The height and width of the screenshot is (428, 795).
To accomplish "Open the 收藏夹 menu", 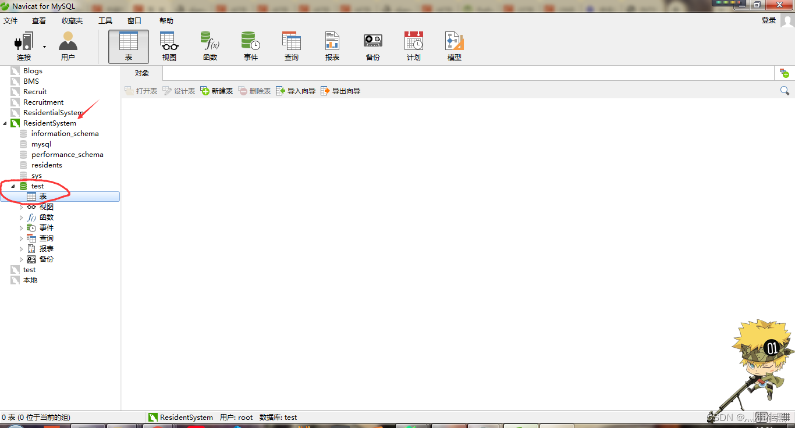I will [72, 20].
